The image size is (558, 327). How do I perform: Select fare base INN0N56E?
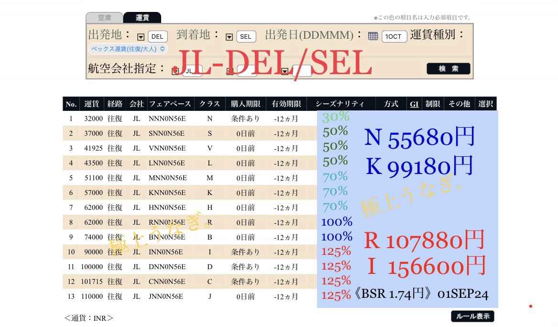pyautogui.click(x=165, y=252)
